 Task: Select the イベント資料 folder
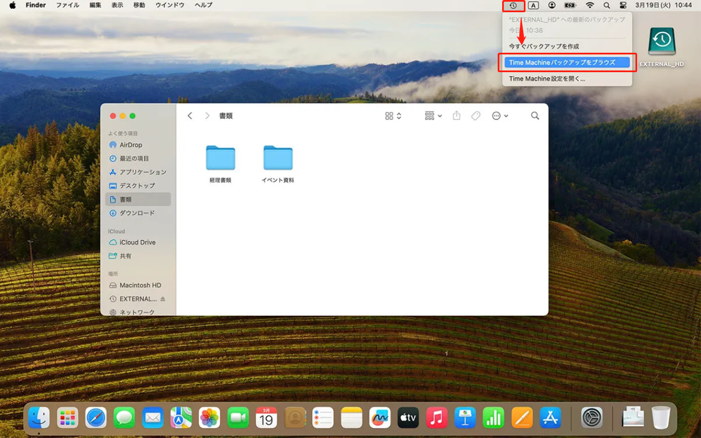pos(278,164)
